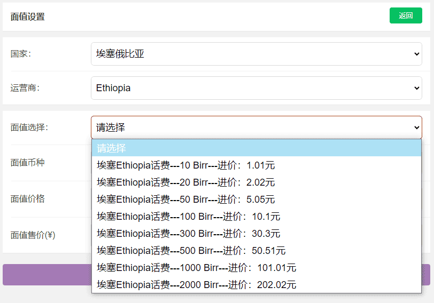This screenshot has height=303, width=434.
Task: Click the 面值价格 field label
Action: tap(28, 199)
